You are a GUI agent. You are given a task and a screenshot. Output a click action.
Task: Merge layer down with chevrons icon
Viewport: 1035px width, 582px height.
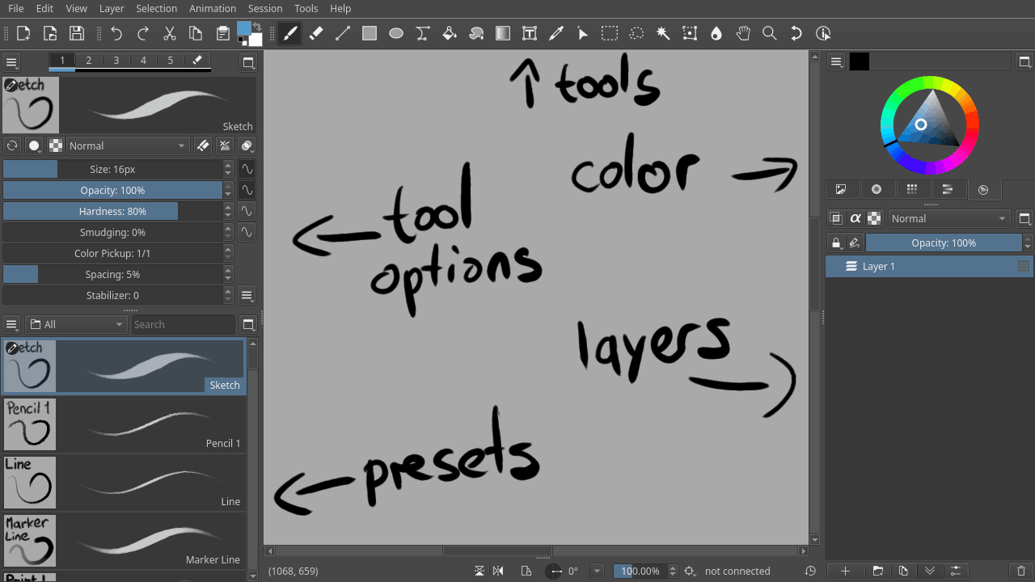(930, 571)
